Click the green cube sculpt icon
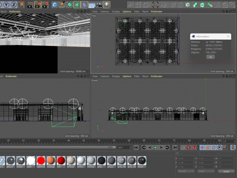Screen dimensions: 237x178 tap(202, 5)
